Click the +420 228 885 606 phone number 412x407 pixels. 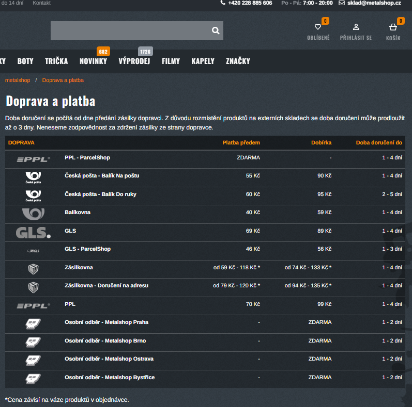click(x=250, y=3)
